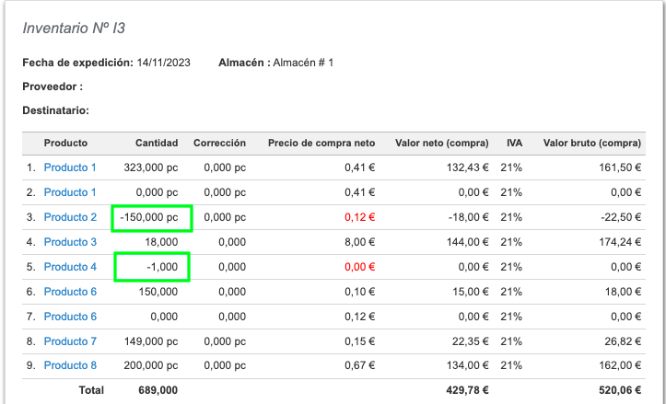Viewport: 666px width, 404px height.
Task: Open the Producto 3 link
Action: [x=70, y=242]
